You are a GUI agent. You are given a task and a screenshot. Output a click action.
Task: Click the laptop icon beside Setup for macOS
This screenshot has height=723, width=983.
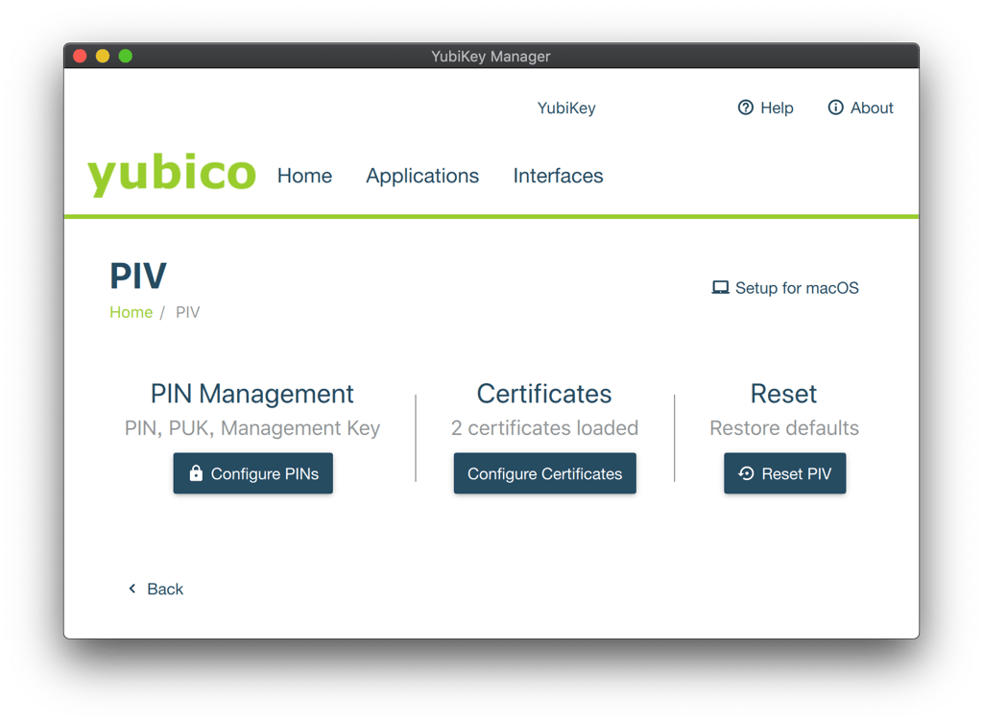pyautogui.click(x=720, y=287)
